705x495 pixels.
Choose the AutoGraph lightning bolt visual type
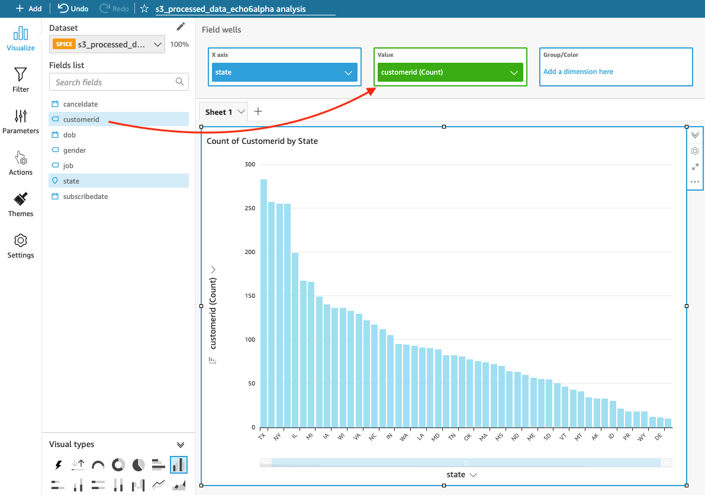58,464
